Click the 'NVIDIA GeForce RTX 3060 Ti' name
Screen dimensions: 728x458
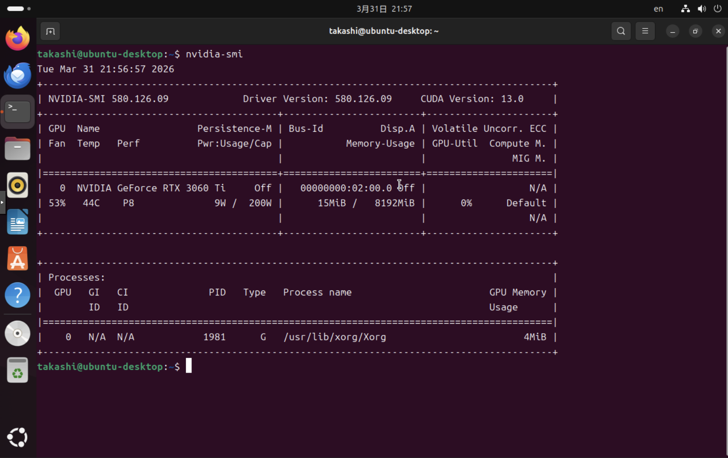point(151,188)
